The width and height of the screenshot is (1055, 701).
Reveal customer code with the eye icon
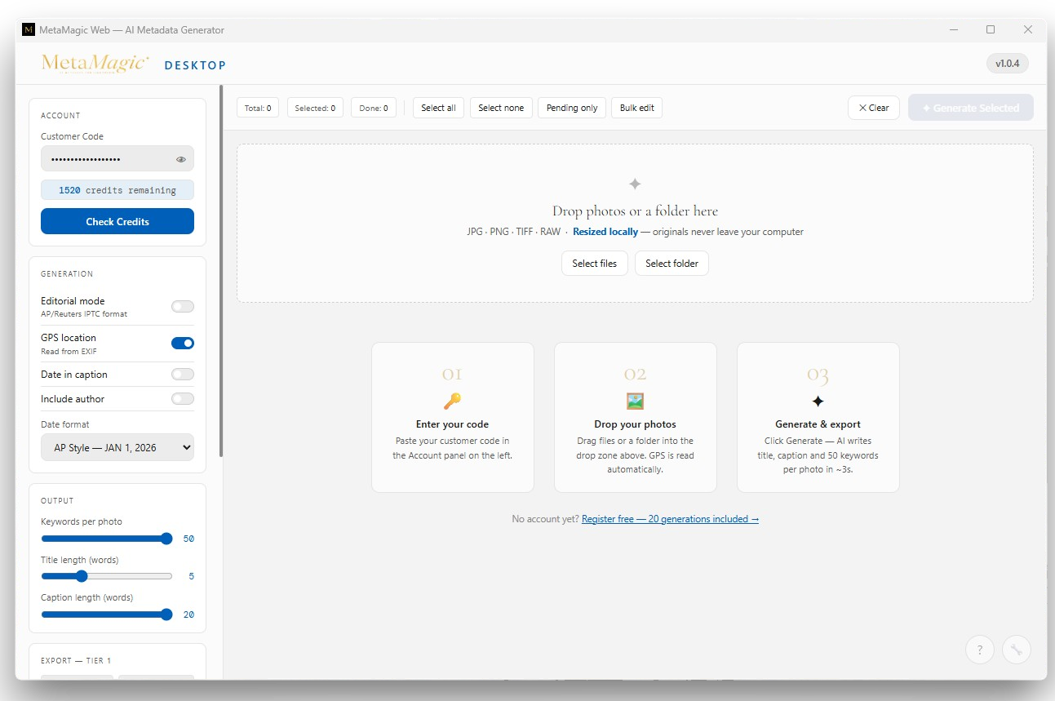[x=181, y=159]
